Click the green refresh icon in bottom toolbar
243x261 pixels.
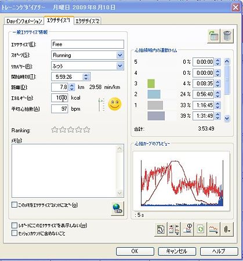(201, 229)
